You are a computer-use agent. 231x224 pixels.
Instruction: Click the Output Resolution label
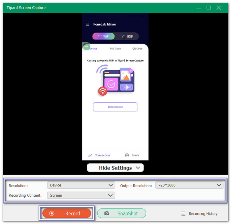pos(136,186)
